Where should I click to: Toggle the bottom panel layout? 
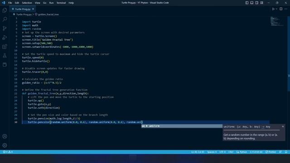click(x=252, y=3)
